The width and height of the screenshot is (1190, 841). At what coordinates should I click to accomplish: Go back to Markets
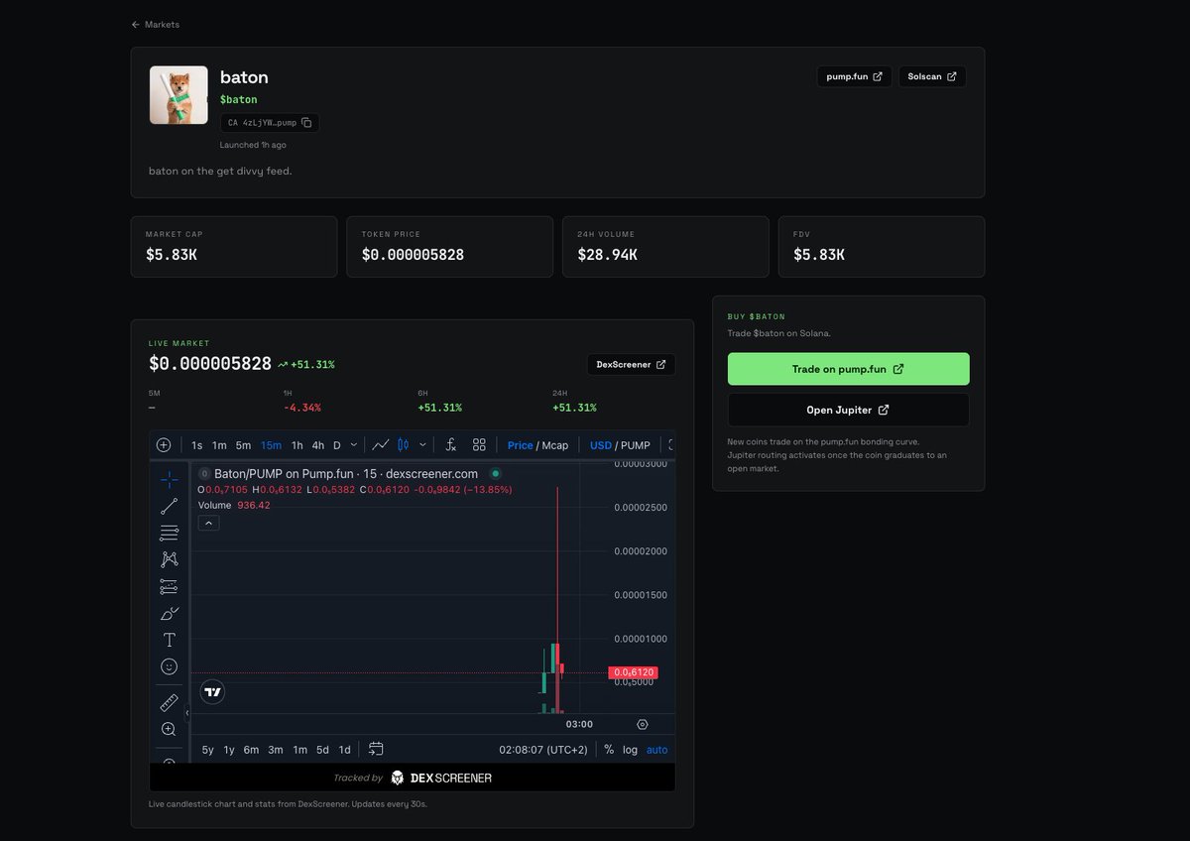pos(156,24)
